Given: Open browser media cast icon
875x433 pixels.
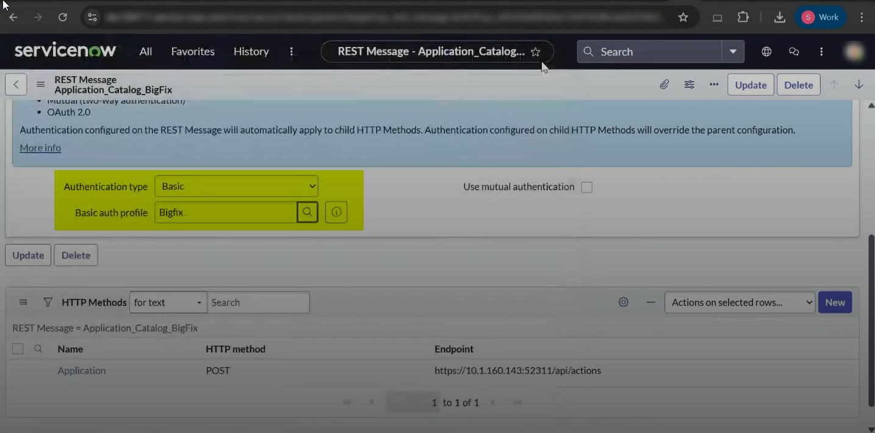Looking at the screenshot, I should pos(718,18).
